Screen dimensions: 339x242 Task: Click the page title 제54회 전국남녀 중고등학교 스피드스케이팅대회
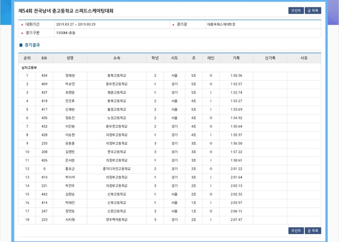66,11
